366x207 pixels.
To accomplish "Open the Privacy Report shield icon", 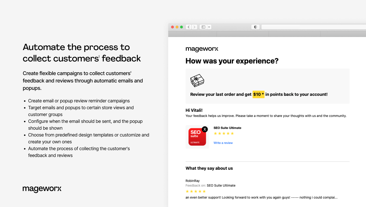I will [x=255, y=27].
